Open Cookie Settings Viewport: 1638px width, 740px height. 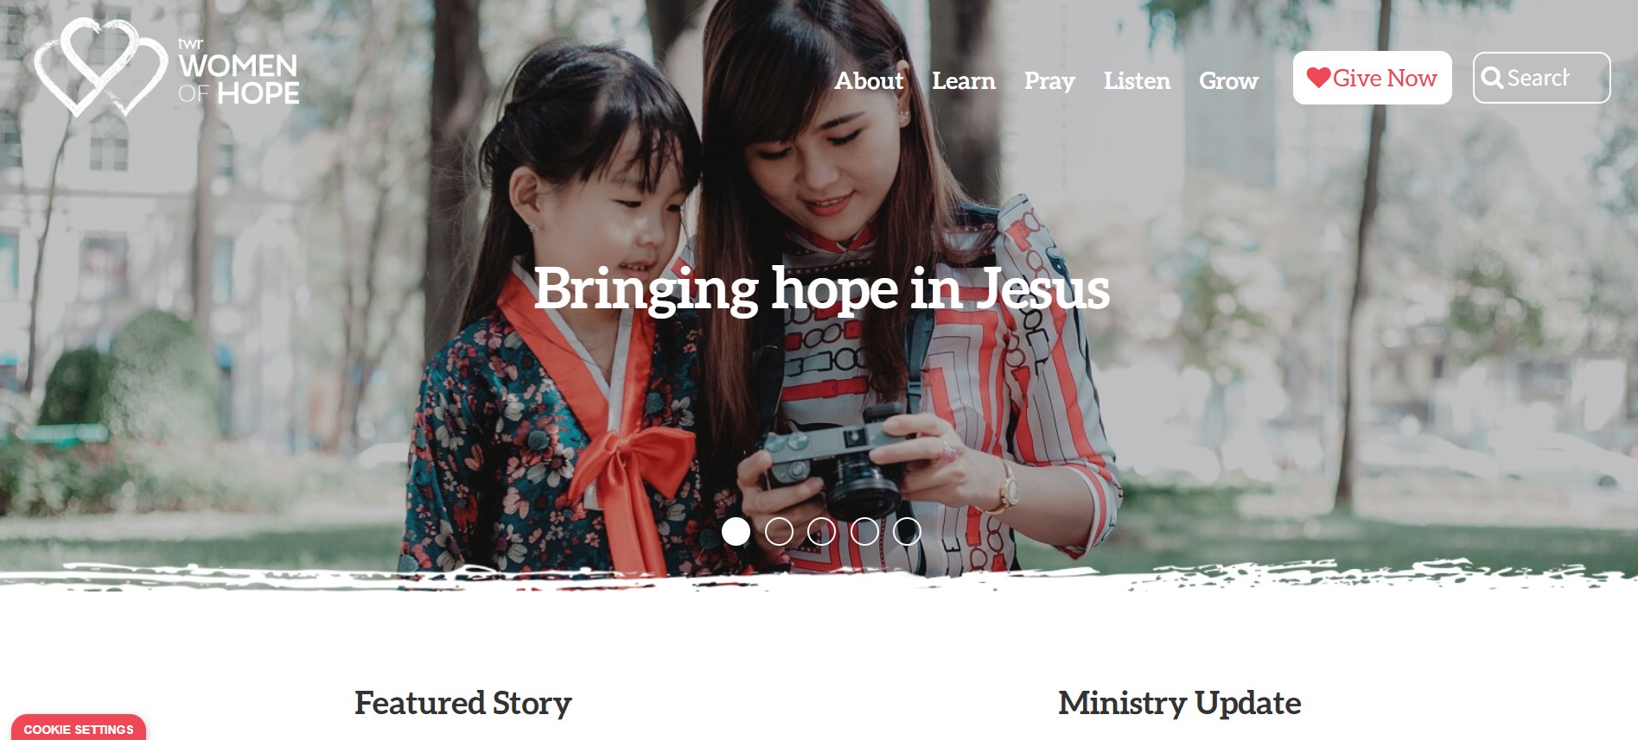(79, 728)
